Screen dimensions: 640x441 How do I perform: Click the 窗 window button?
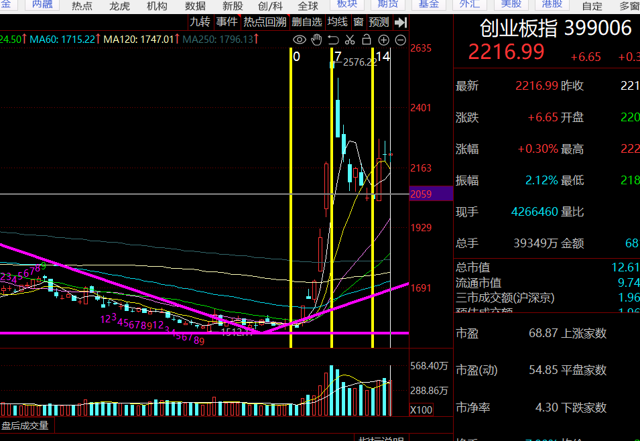pyautogui.click(x=359, y=22)
